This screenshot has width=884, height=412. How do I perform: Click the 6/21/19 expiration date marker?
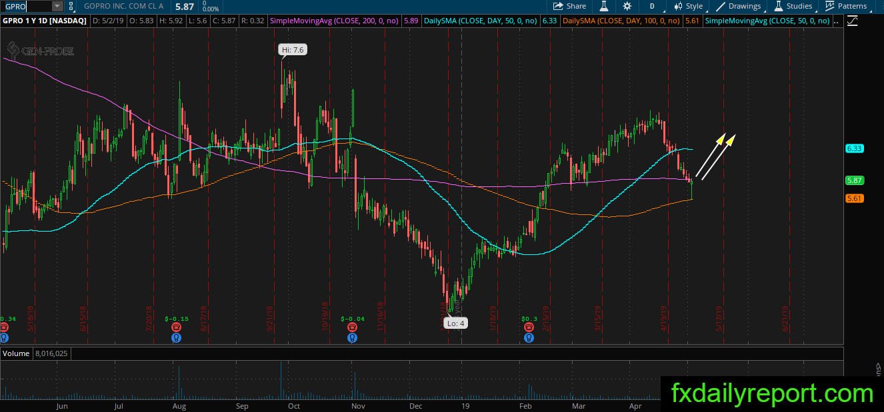point(787,318)
